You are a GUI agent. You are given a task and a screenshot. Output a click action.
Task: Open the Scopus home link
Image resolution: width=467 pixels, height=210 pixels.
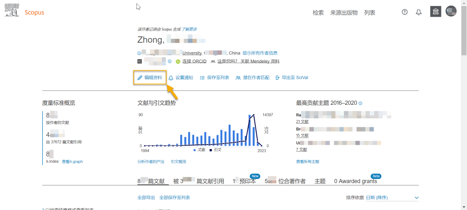click(35, 13)
